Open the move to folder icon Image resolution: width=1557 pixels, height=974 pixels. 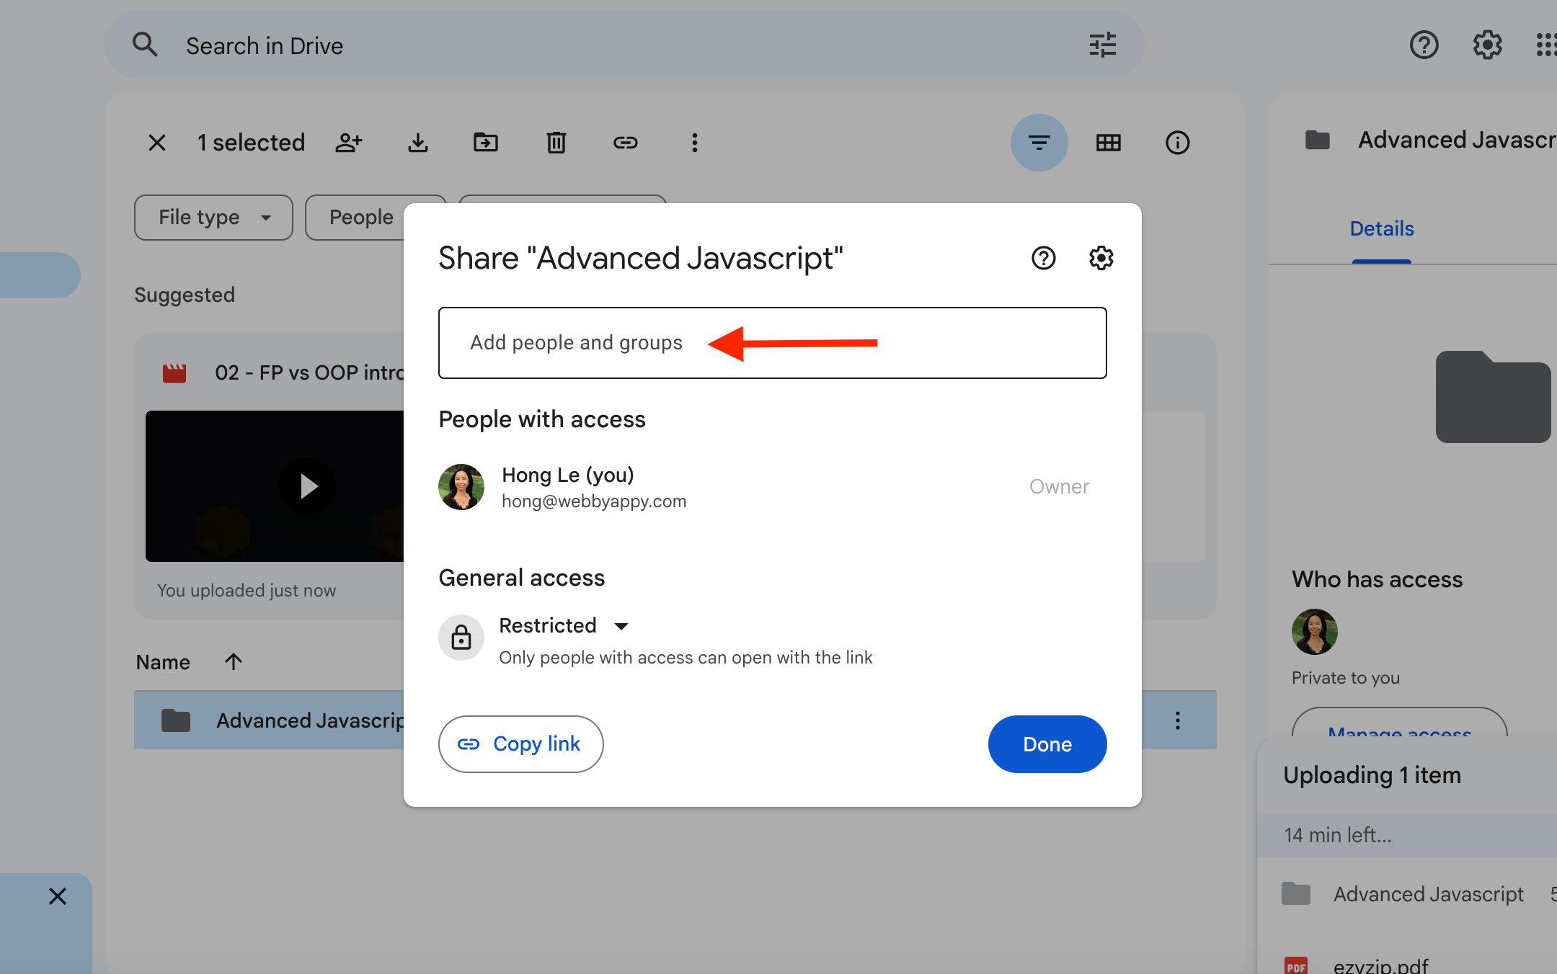point(486,143)
